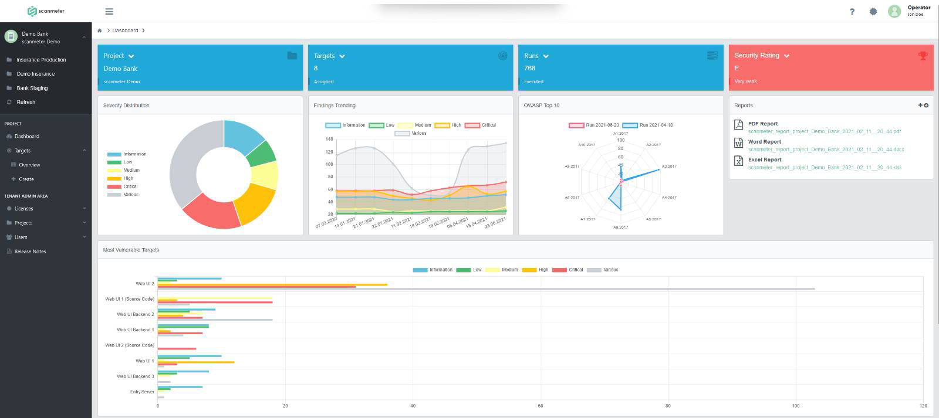Viewport: 939px width, 418px height.
Task: Download the PDF report file link
Action: point(824,131)
